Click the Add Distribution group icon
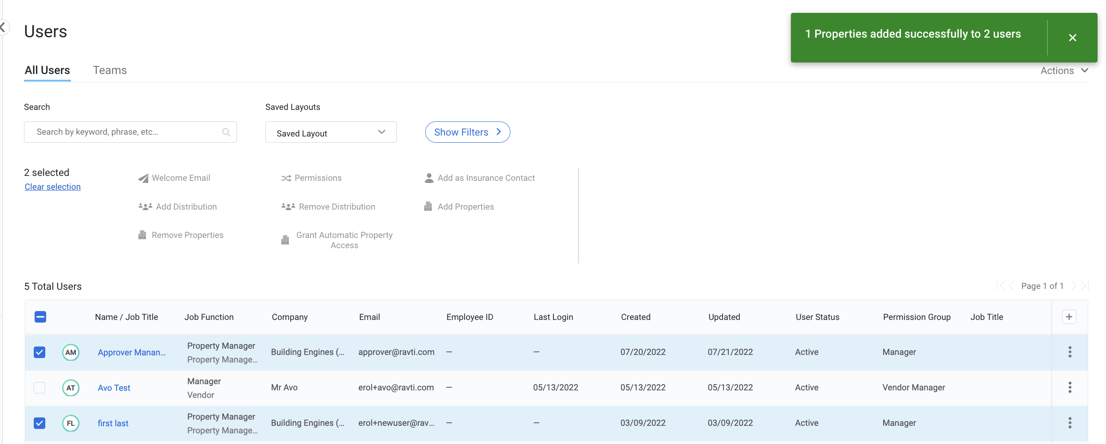Screen dimensions: 1106x444 [145, 206]
